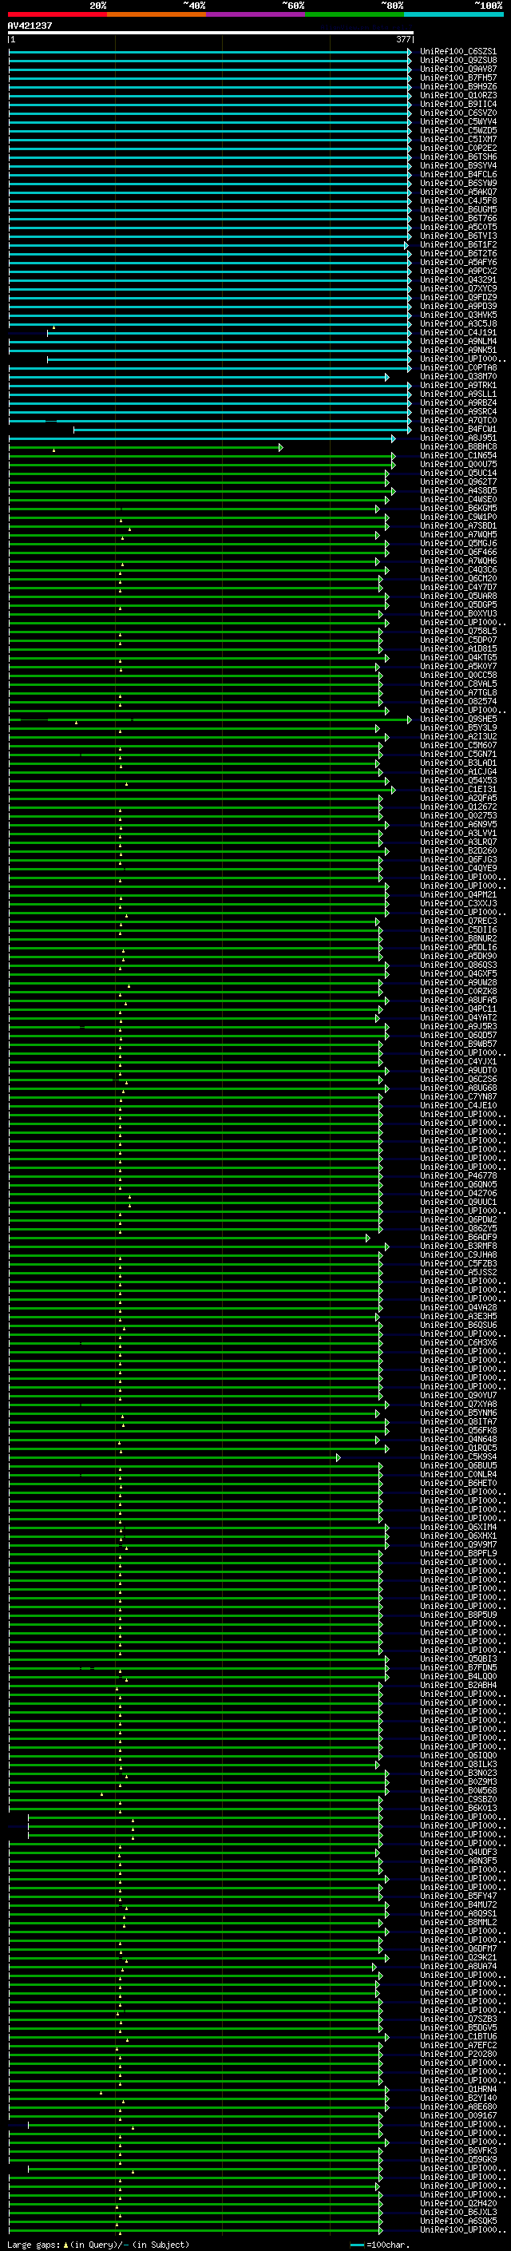Select hit UniRef100_A8J951

[x=458, y=438]
